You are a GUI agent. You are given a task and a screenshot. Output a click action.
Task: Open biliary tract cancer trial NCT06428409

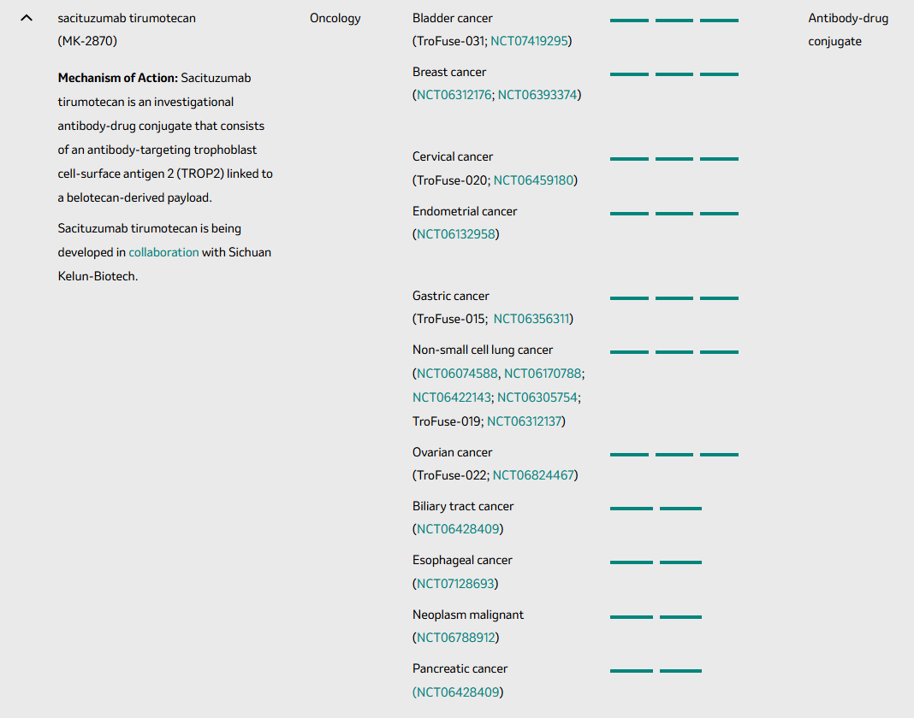458,529
